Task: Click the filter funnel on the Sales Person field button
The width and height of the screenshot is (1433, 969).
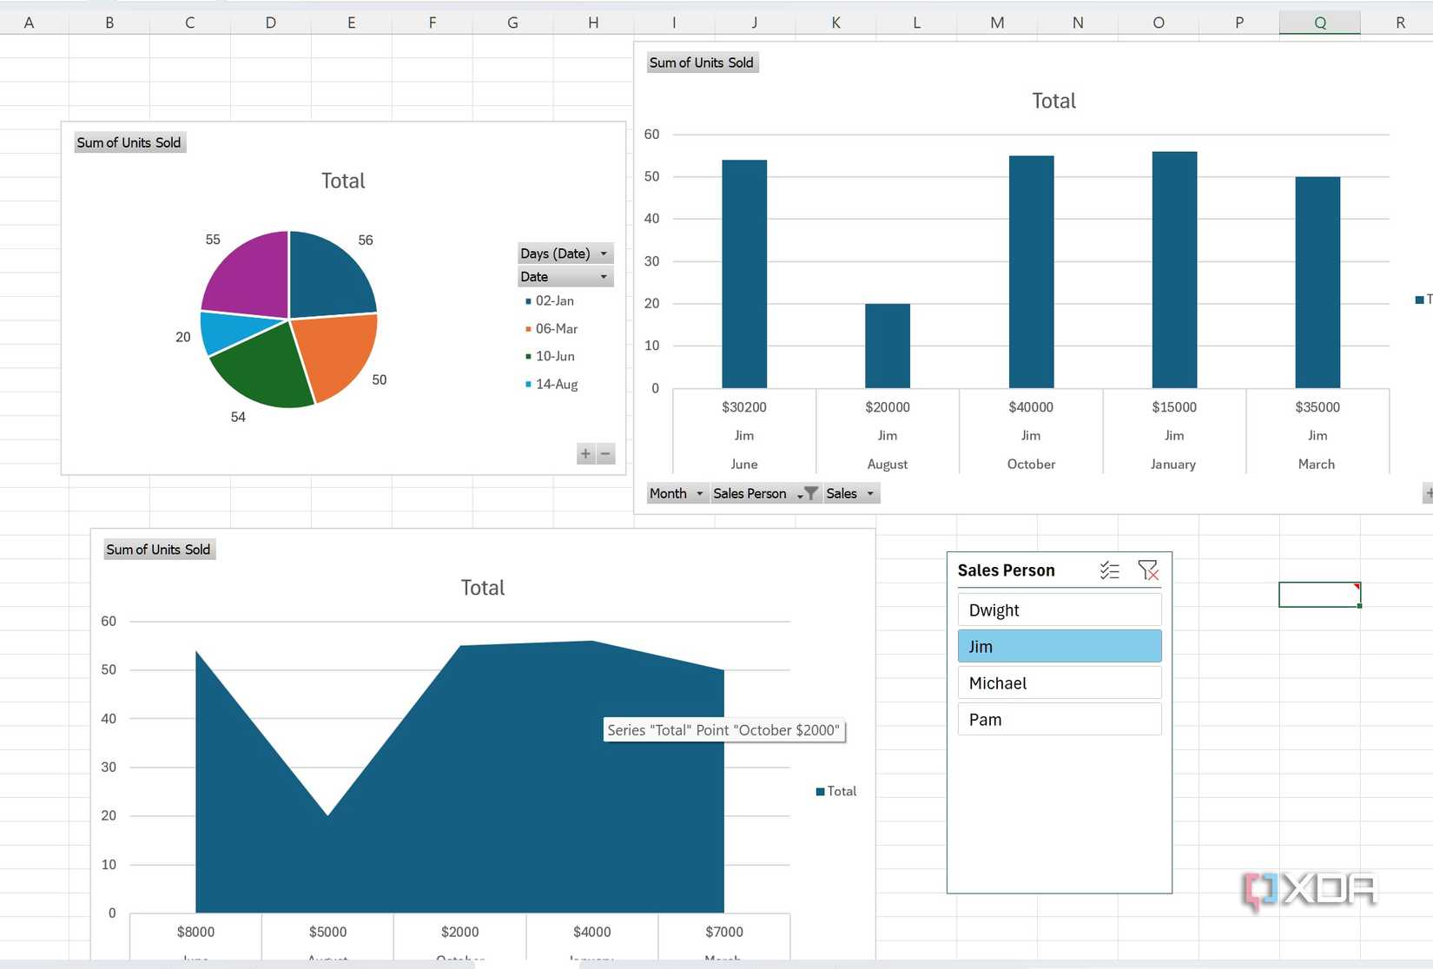Action: pos(809,493)
